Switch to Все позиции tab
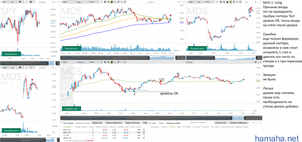Screen dimensions: 302x142 click(69, 123)
